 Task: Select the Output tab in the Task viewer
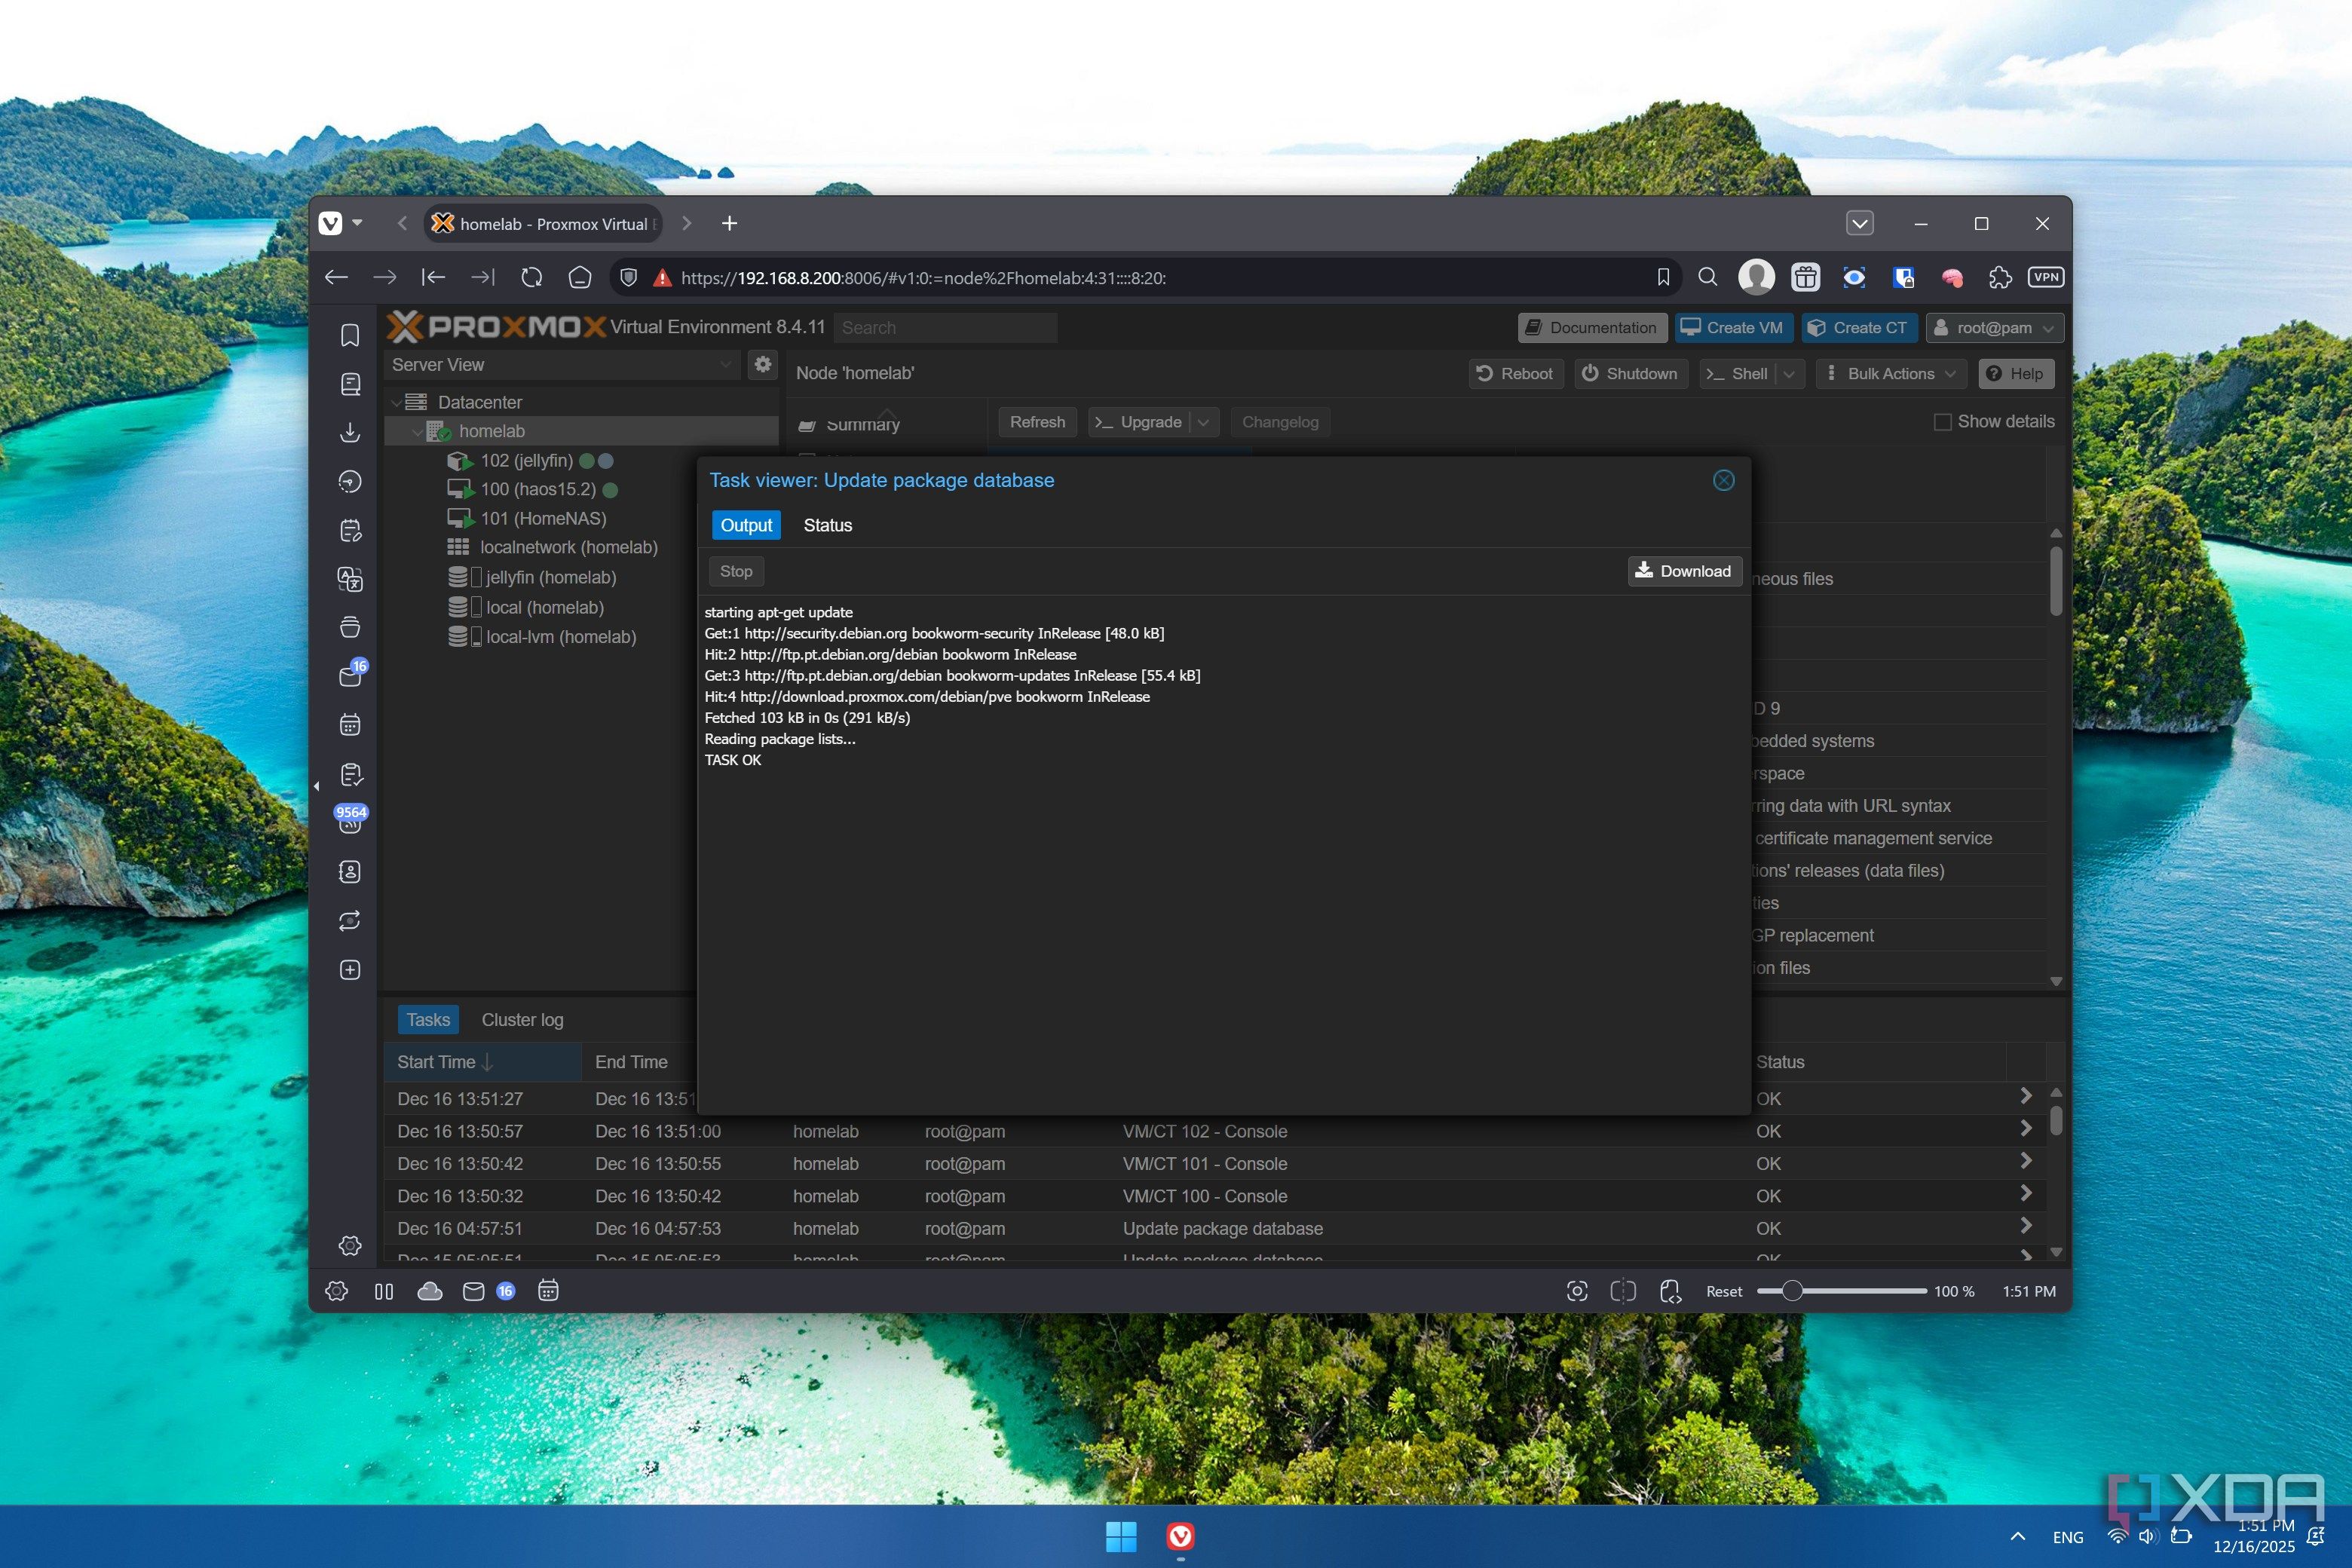pyautogui.click(x=746, y=525)
